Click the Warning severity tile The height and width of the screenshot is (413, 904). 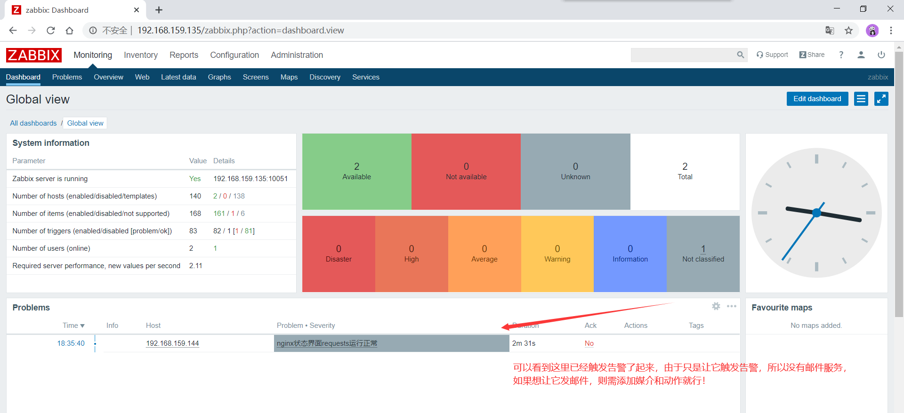coord(557,254)
